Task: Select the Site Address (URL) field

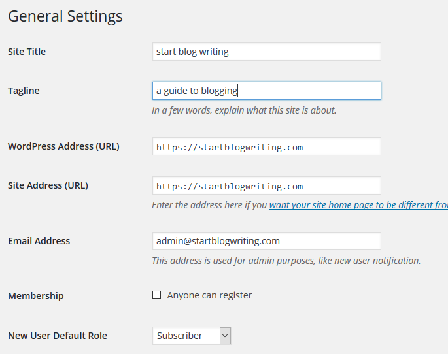Action: [267, 185]
